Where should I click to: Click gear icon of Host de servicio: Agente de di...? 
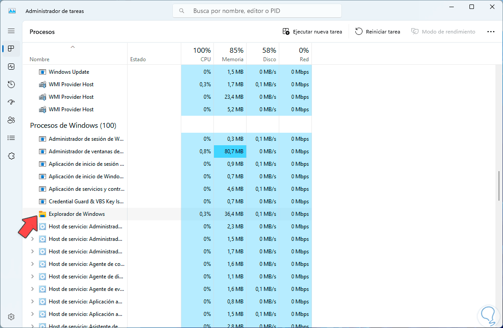(x=43, y=277)
